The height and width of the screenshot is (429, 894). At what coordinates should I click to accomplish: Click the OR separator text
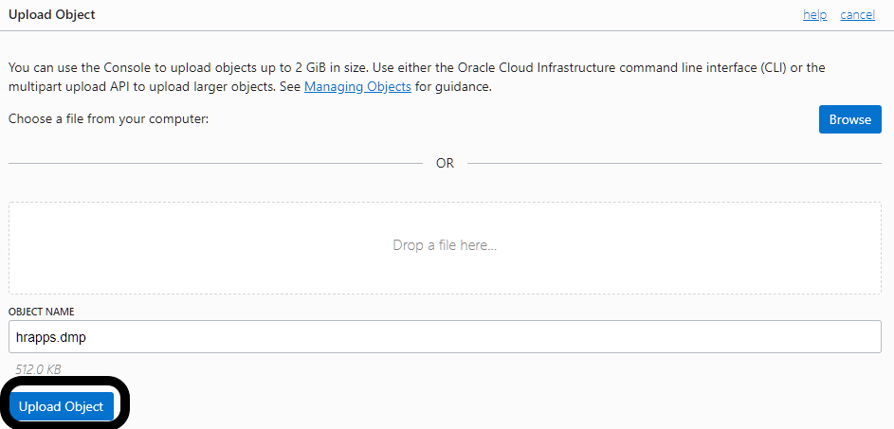(x=445, y=163)
